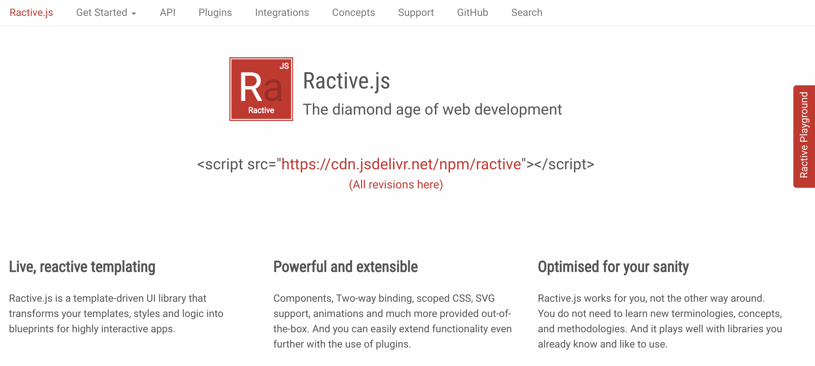Viewport: 815px width, 366px height.
Task: Click the Ractive.js brand link in navbar
Action: (31, 13)
